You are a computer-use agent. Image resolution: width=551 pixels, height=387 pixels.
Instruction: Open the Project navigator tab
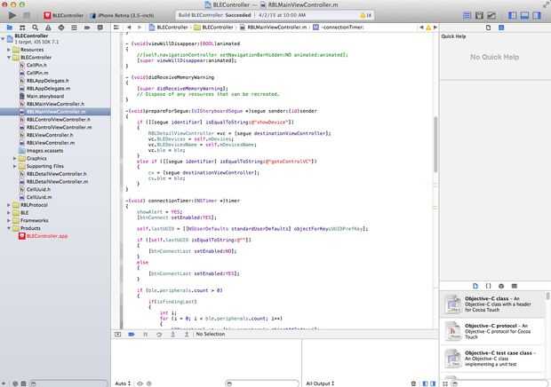pos(10,28)
